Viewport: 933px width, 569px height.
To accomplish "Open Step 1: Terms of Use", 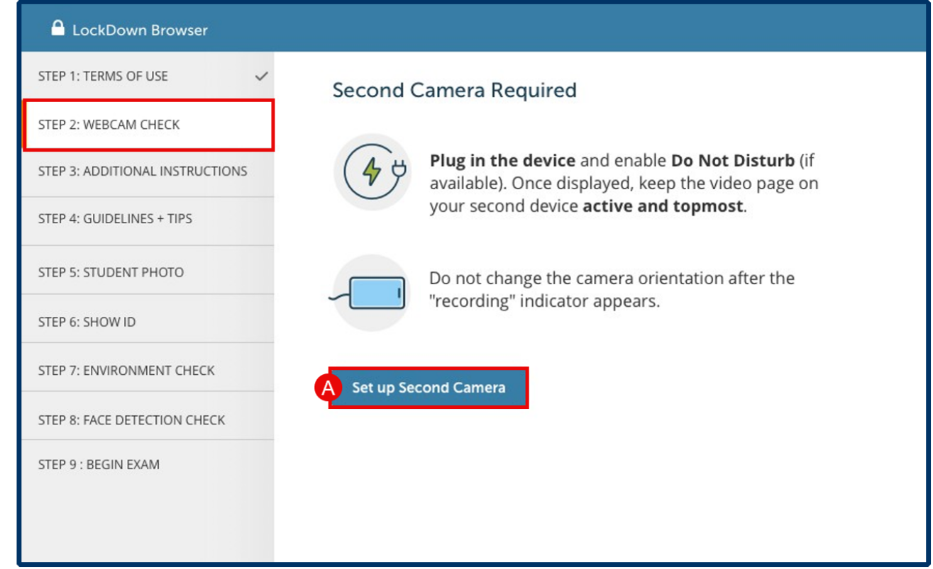I will coord(148,76).
